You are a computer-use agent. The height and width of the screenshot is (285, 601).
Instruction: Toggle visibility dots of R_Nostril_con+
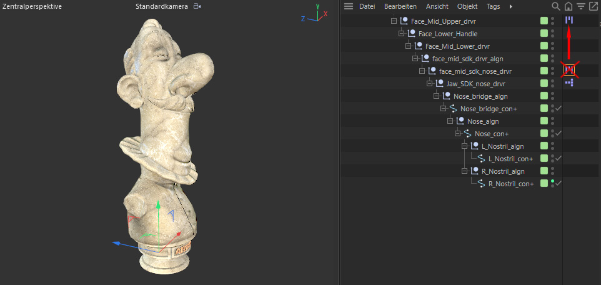pos(552,183)
